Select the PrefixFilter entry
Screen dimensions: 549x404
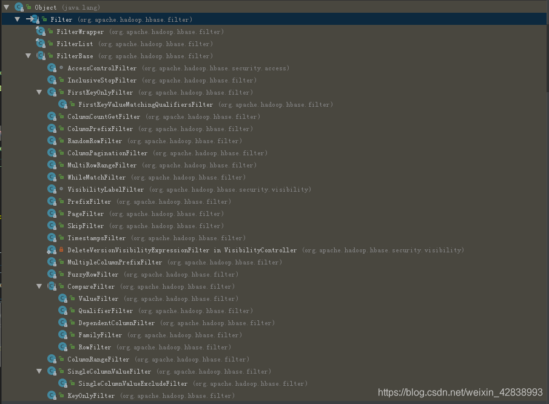[x=149, y=201]
